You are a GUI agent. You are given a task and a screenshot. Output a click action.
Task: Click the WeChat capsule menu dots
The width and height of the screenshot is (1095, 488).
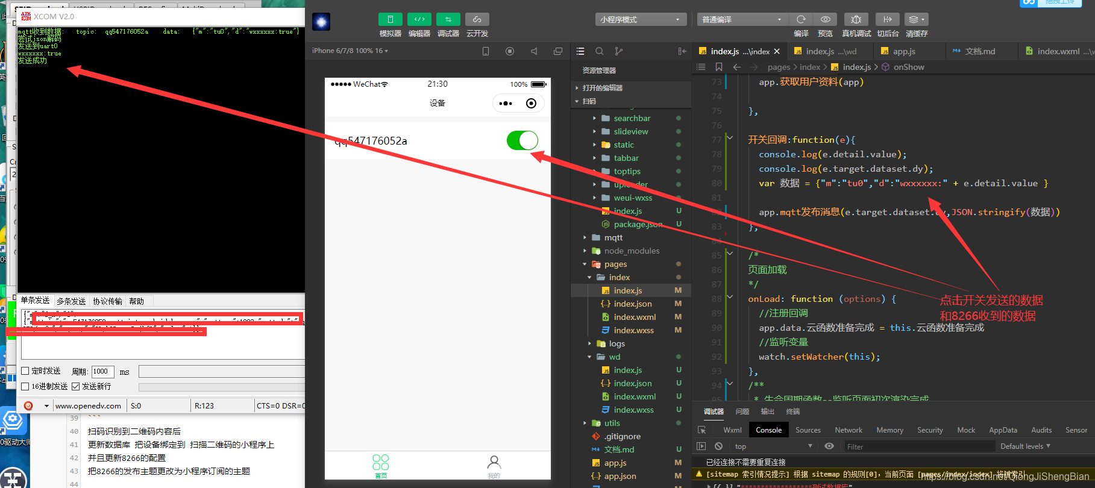(506, 103)
